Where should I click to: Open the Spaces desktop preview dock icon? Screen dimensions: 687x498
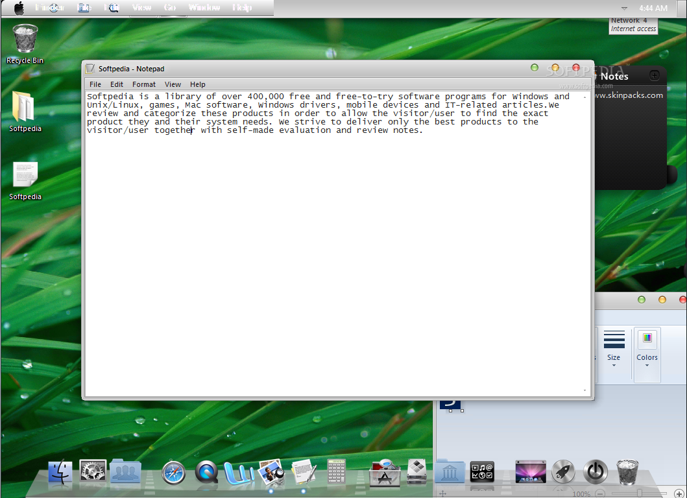click(531, 471)
